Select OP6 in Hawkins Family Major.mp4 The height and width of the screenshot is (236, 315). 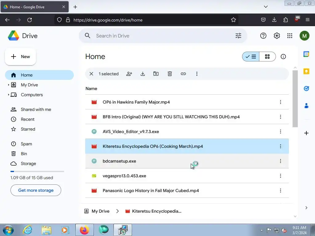(187, 102)
